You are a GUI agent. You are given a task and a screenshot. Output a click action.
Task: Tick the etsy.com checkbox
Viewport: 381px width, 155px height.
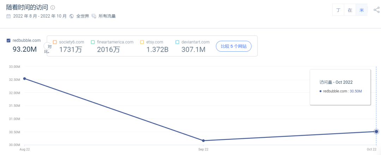click(142, 42)
